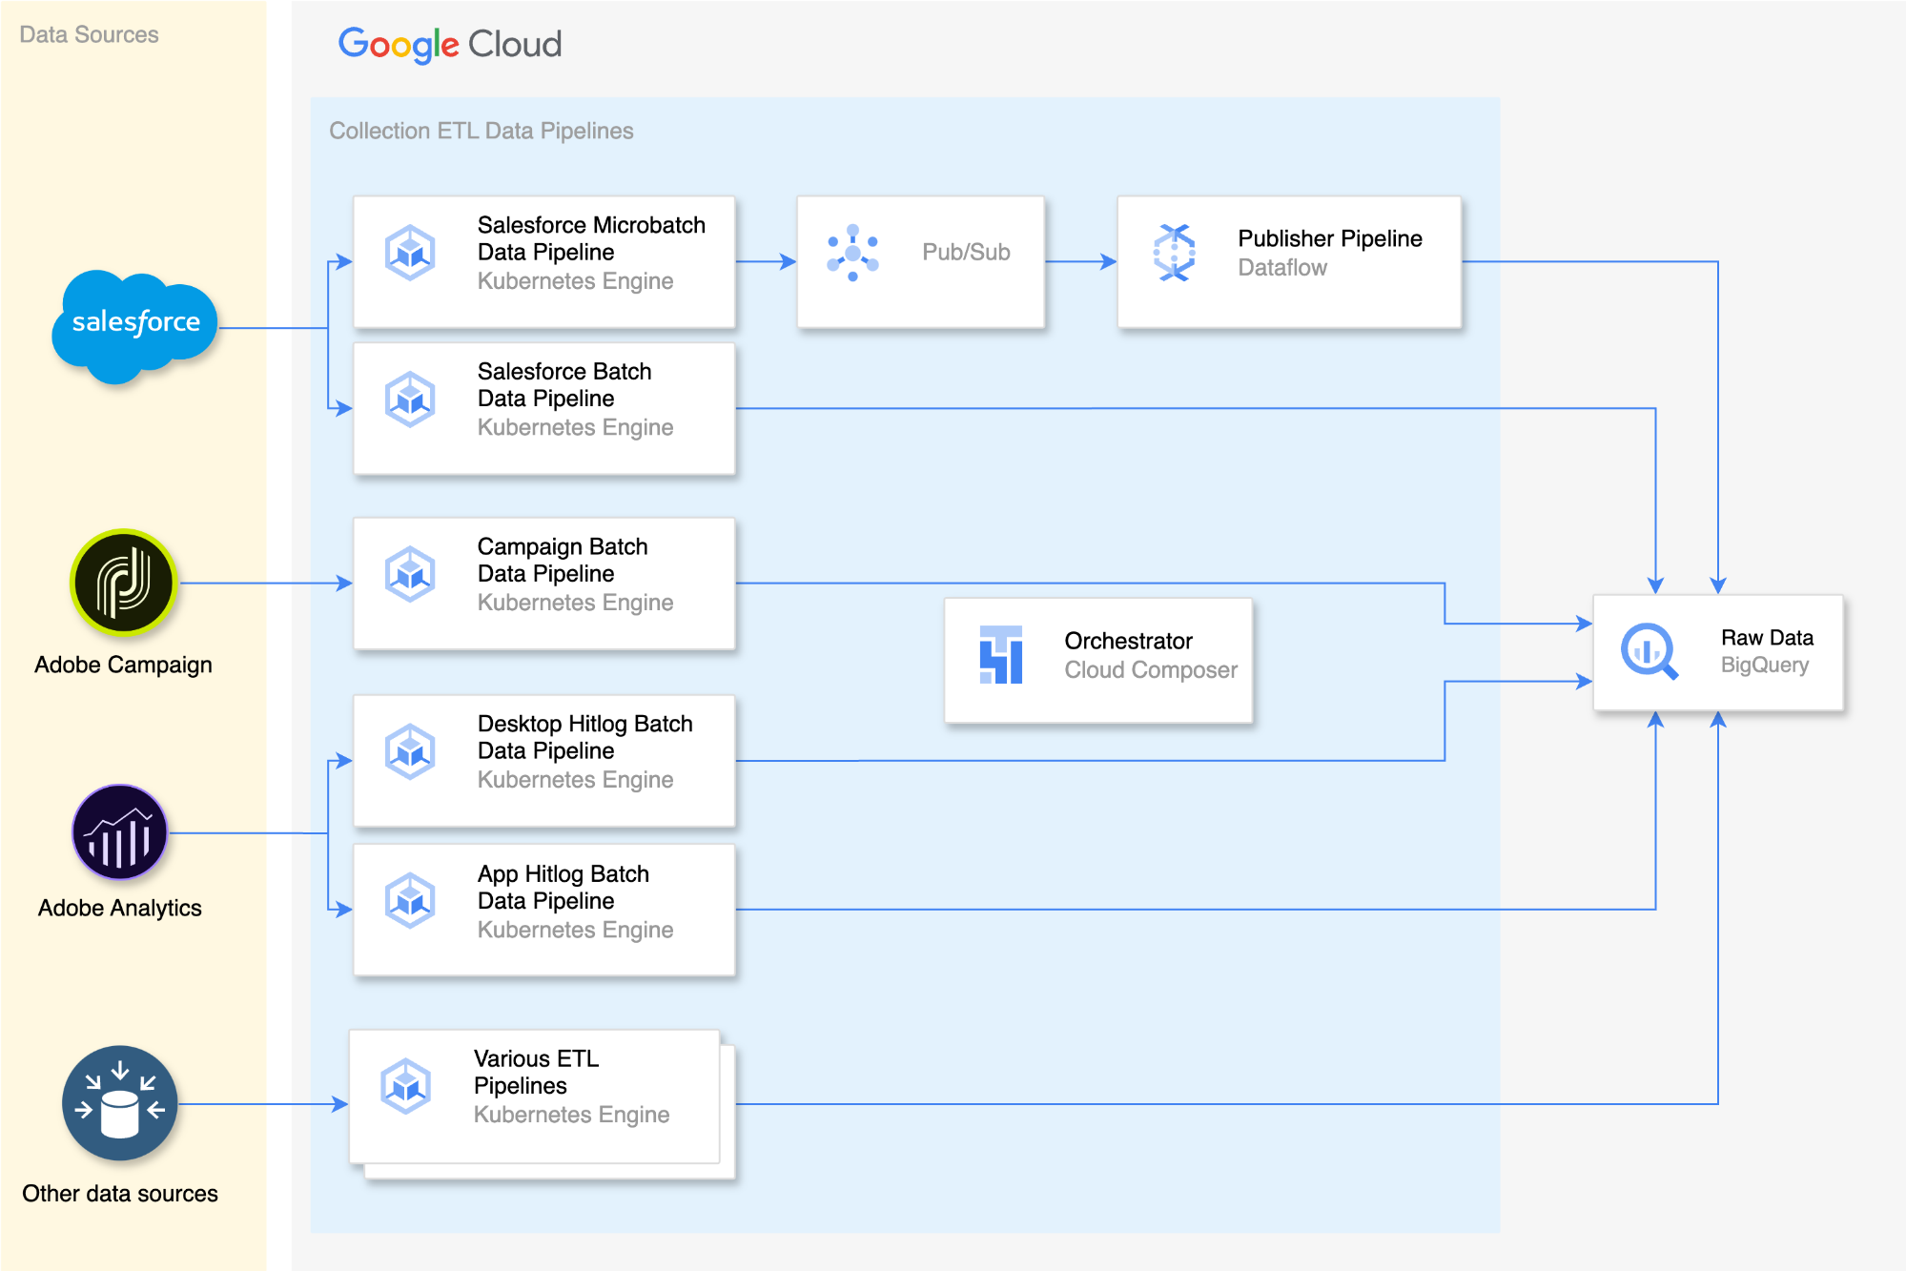The height and width of the screenshot is (1271, 1906).
Task: Click Kubernetes icon in Salesforce Batch box
Action: [410, 399]
